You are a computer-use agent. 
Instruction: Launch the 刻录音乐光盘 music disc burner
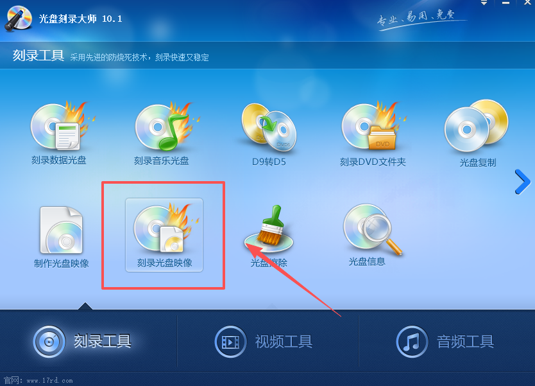(162, 133)
